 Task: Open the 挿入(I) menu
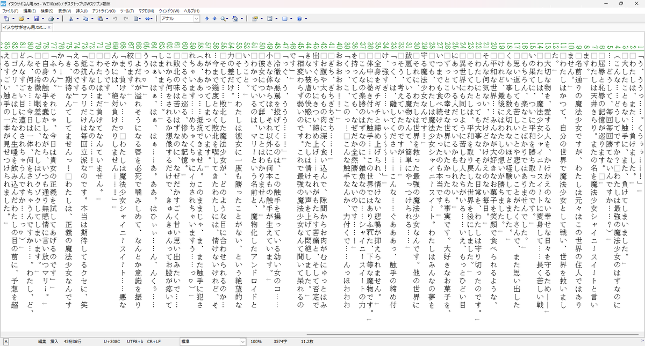point(82,11)
